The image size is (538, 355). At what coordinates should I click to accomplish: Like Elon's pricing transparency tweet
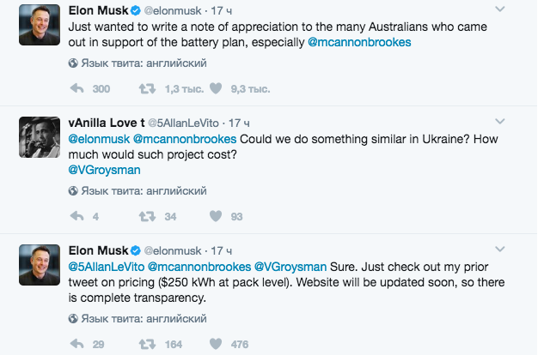point(216,344)
